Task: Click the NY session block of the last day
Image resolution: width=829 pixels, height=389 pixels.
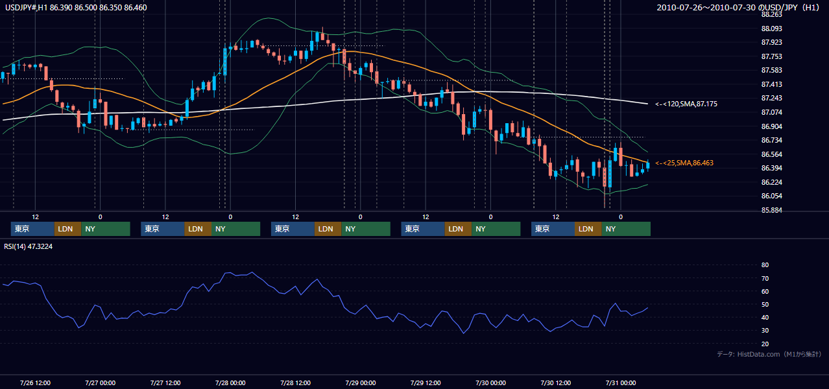Action: point(626,229)
